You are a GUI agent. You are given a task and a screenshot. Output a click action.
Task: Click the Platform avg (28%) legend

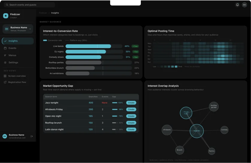76,40
